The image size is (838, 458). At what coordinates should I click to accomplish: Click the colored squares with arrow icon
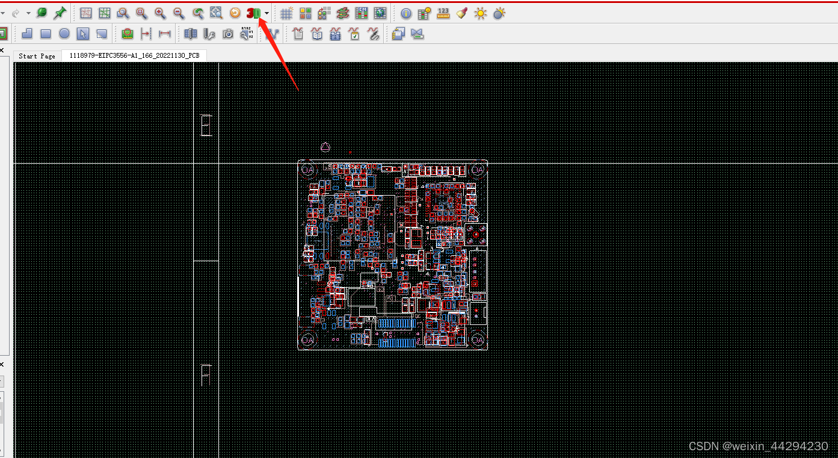click(324, 13)
